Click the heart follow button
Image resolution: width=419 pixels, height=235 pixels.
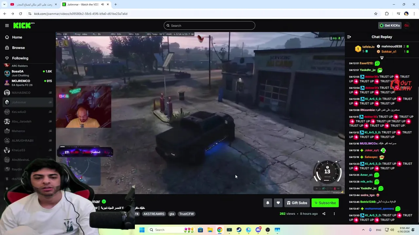pyautogui.click(x=278, y=203)
